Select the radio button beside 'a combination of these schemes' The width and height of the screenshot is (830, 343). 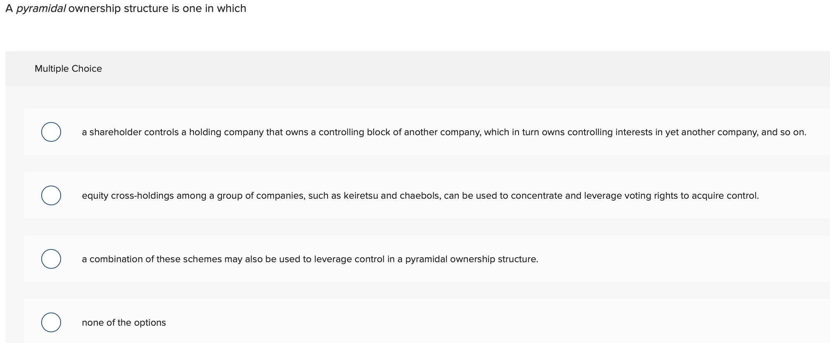pyautogui.click(x=51, y=258)
